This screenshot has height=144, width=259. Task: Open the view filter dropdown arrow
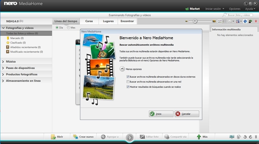(x=233, y=21)
